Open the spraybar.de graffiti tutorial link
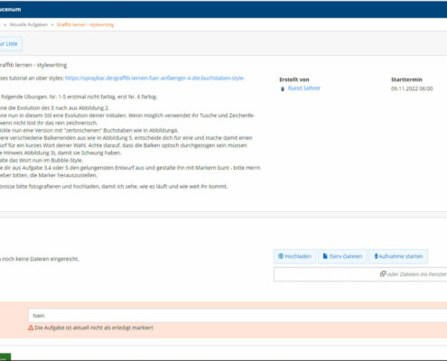This screenshot has height=361, width=447. click(x=154, y=79)
